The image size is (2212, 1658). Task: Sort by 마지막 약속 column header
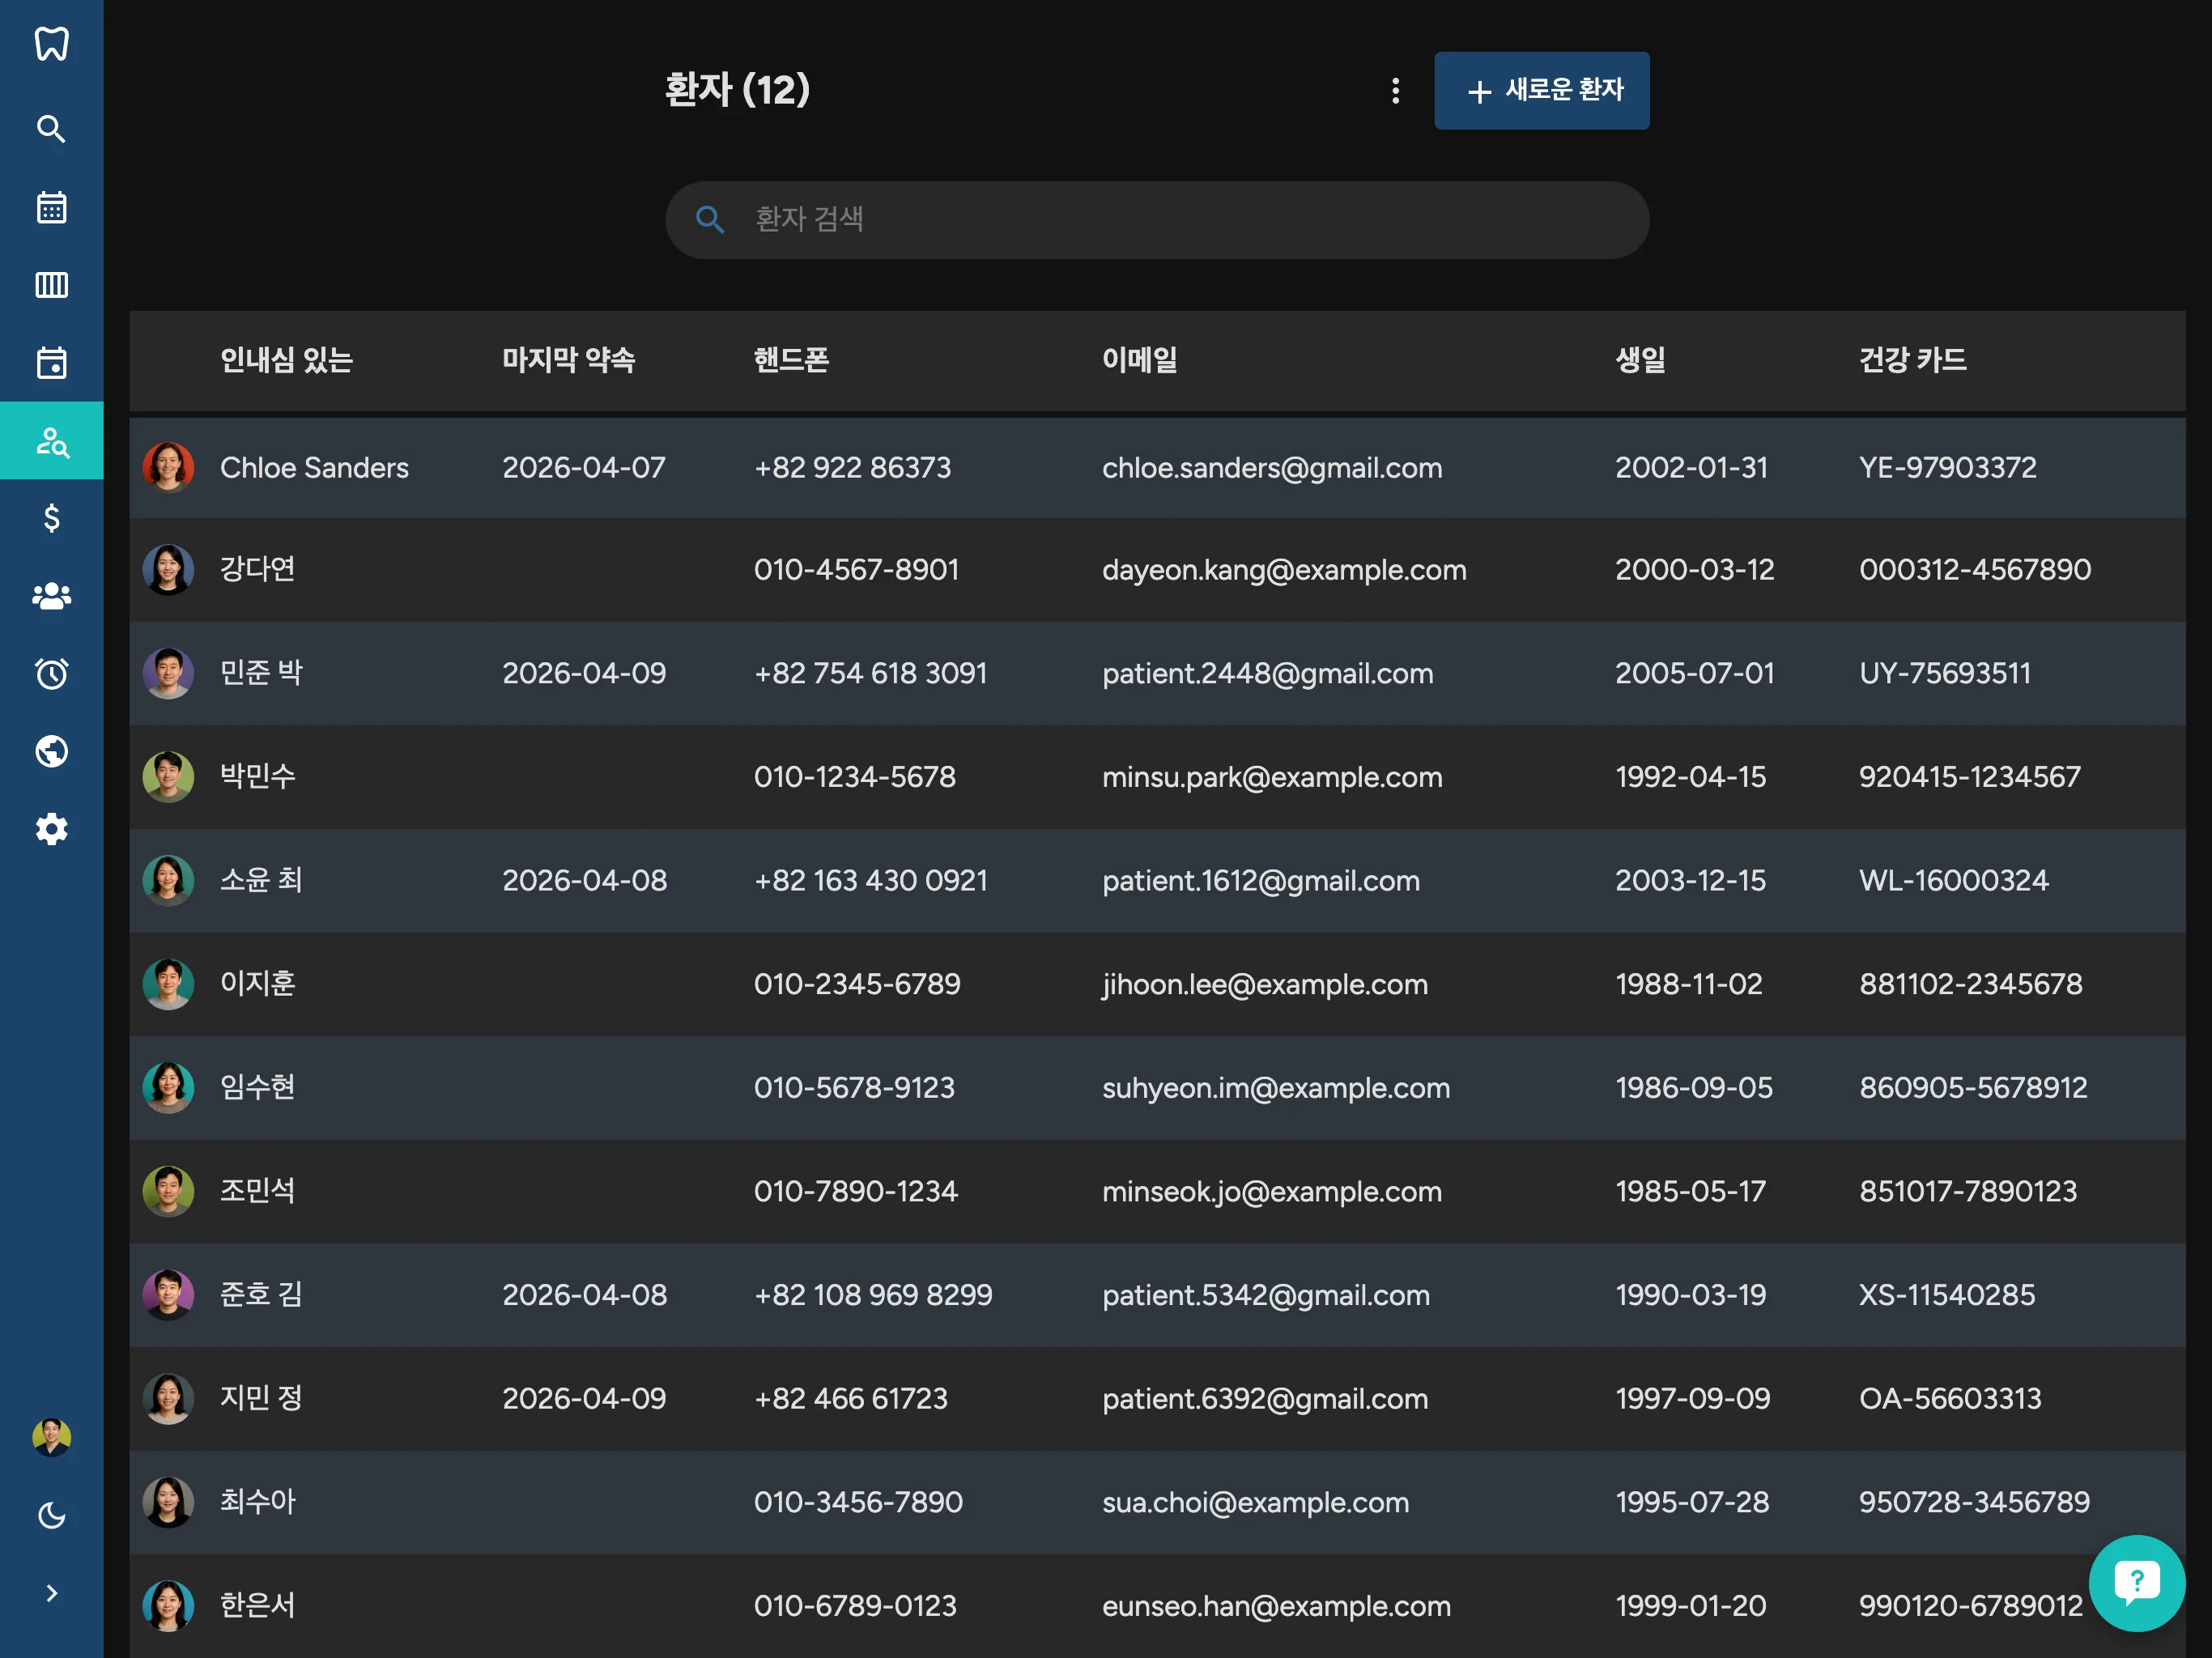tap(568, 360)
